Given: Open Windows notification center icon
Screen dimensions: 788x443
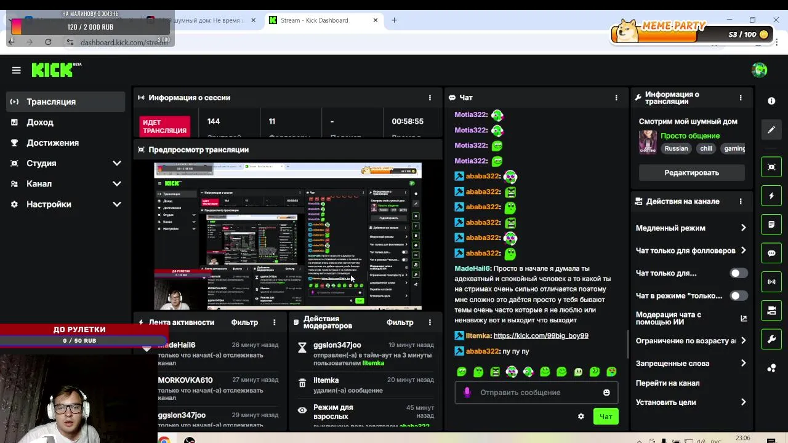Looking at the screenshot, I should pyautogui.click(x=771, y=440).
